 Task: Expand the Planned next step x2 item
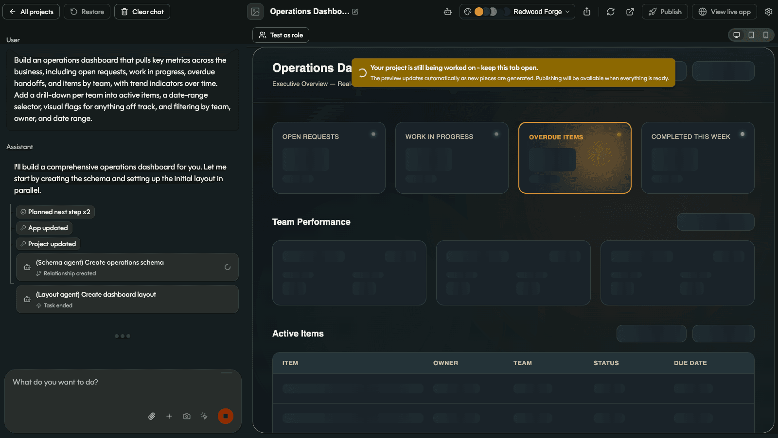tap(55, 212)
